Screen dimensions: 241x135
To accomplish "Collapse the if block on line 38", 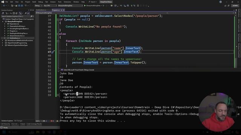I will click(x=58, y=19).
